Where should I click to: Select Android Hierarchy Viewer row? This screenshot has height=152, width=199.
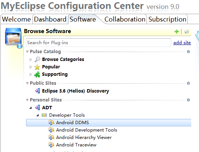click(84, 138)
